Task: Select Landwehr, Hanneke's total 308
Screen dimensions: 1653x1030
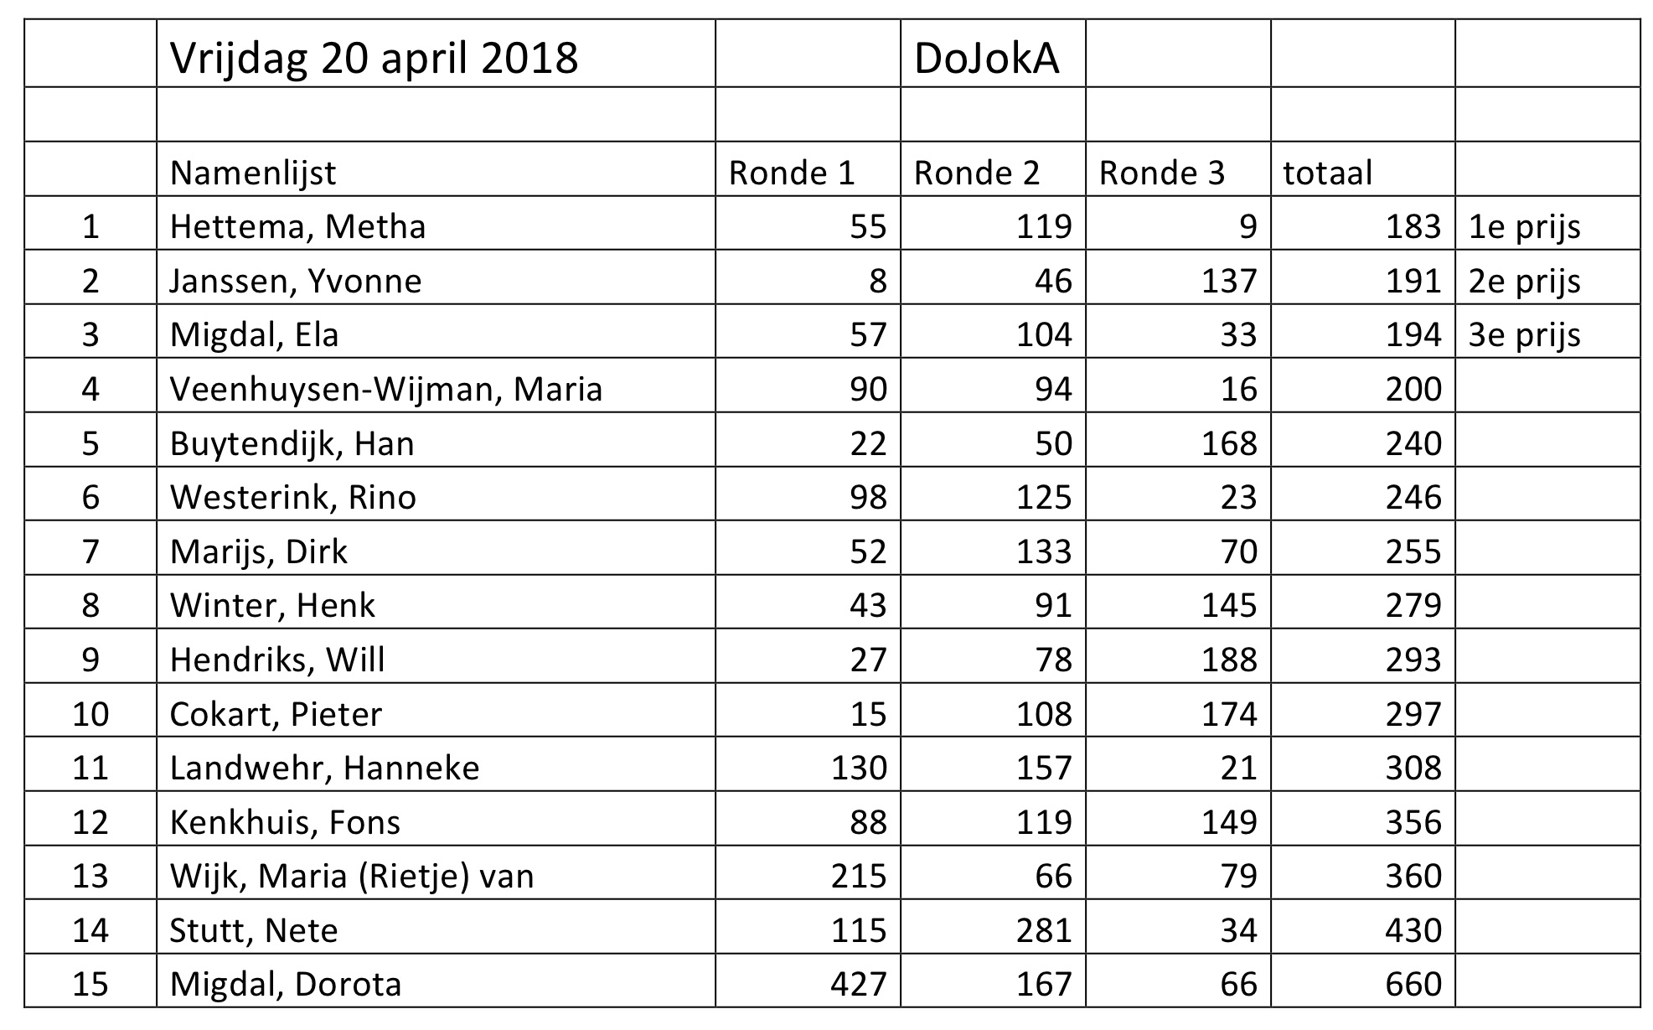Action: (1363, 764)
